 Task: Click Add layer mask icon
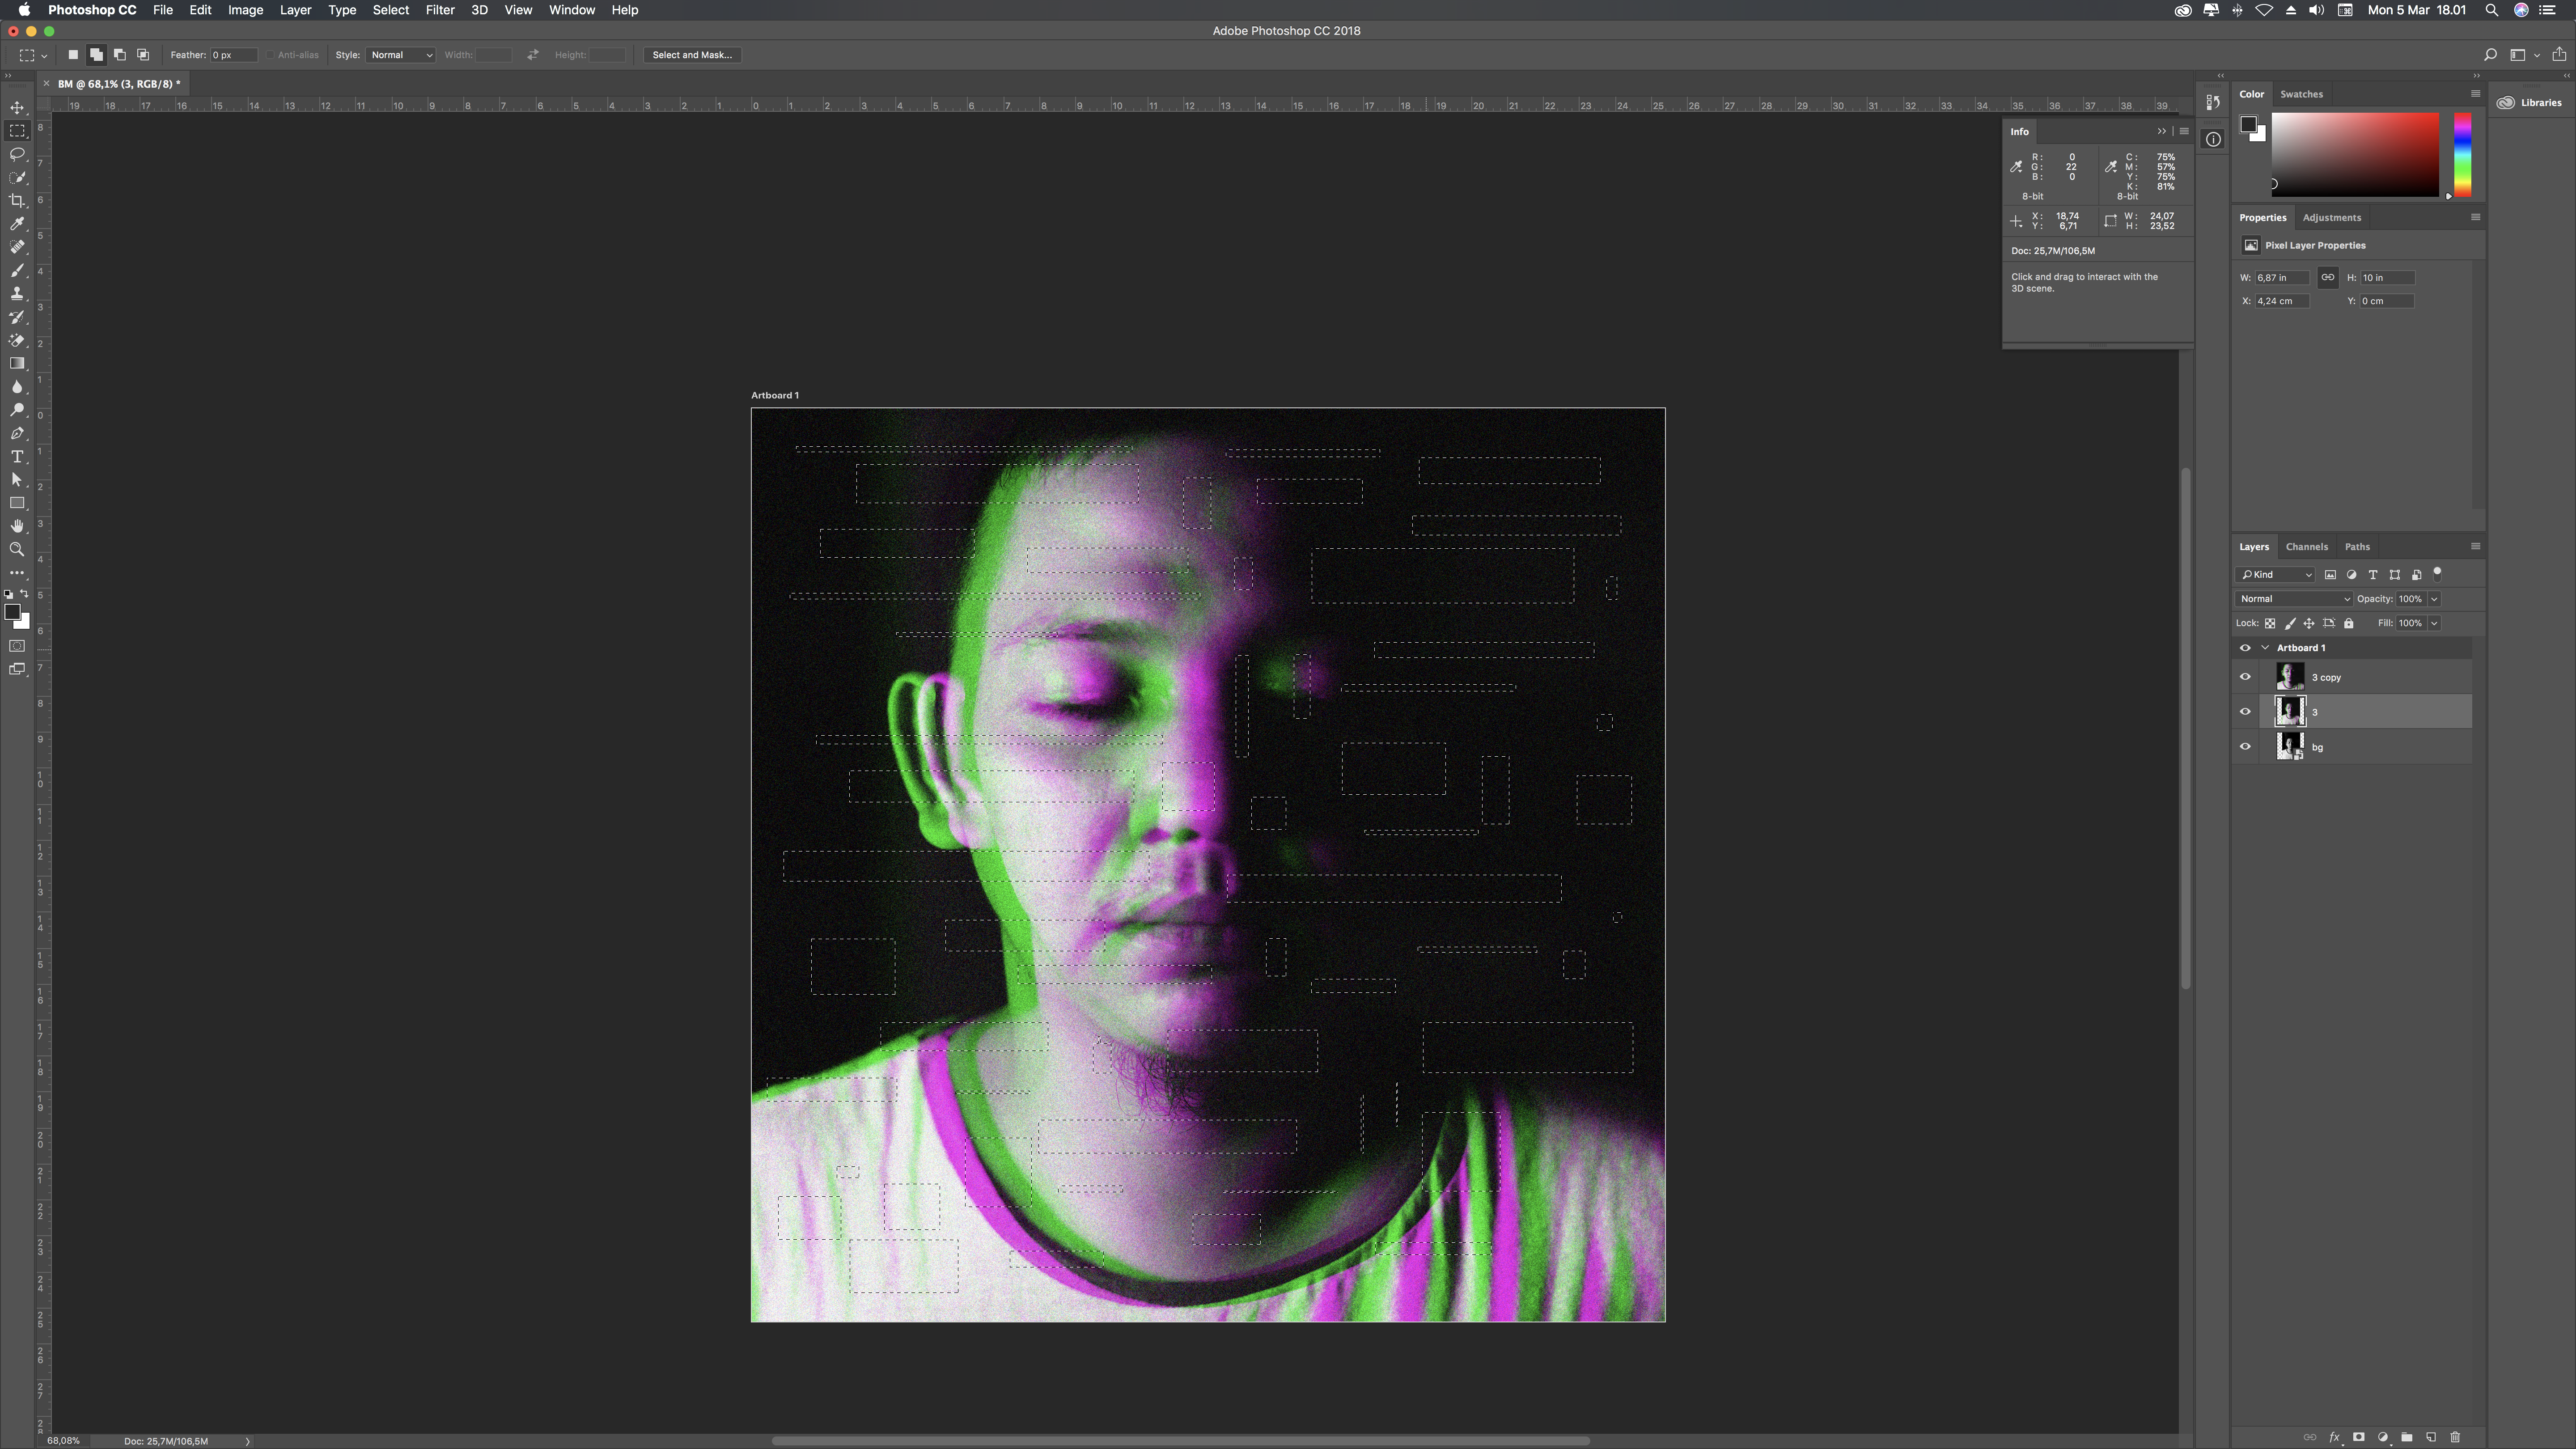pos(2358,1437)
